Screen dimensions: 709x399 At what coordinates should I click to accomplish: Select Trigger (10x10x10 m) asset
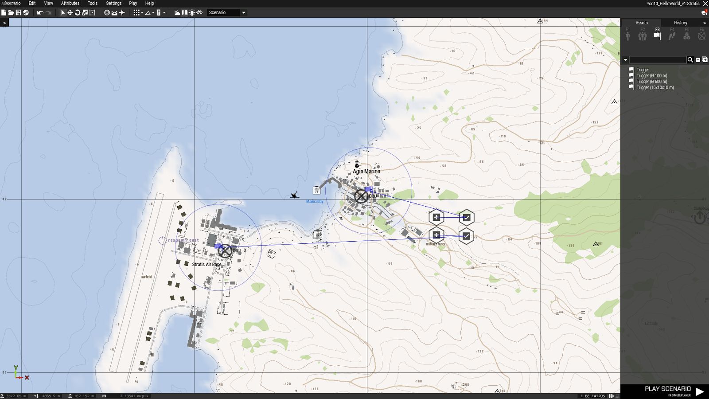[655, 87]
